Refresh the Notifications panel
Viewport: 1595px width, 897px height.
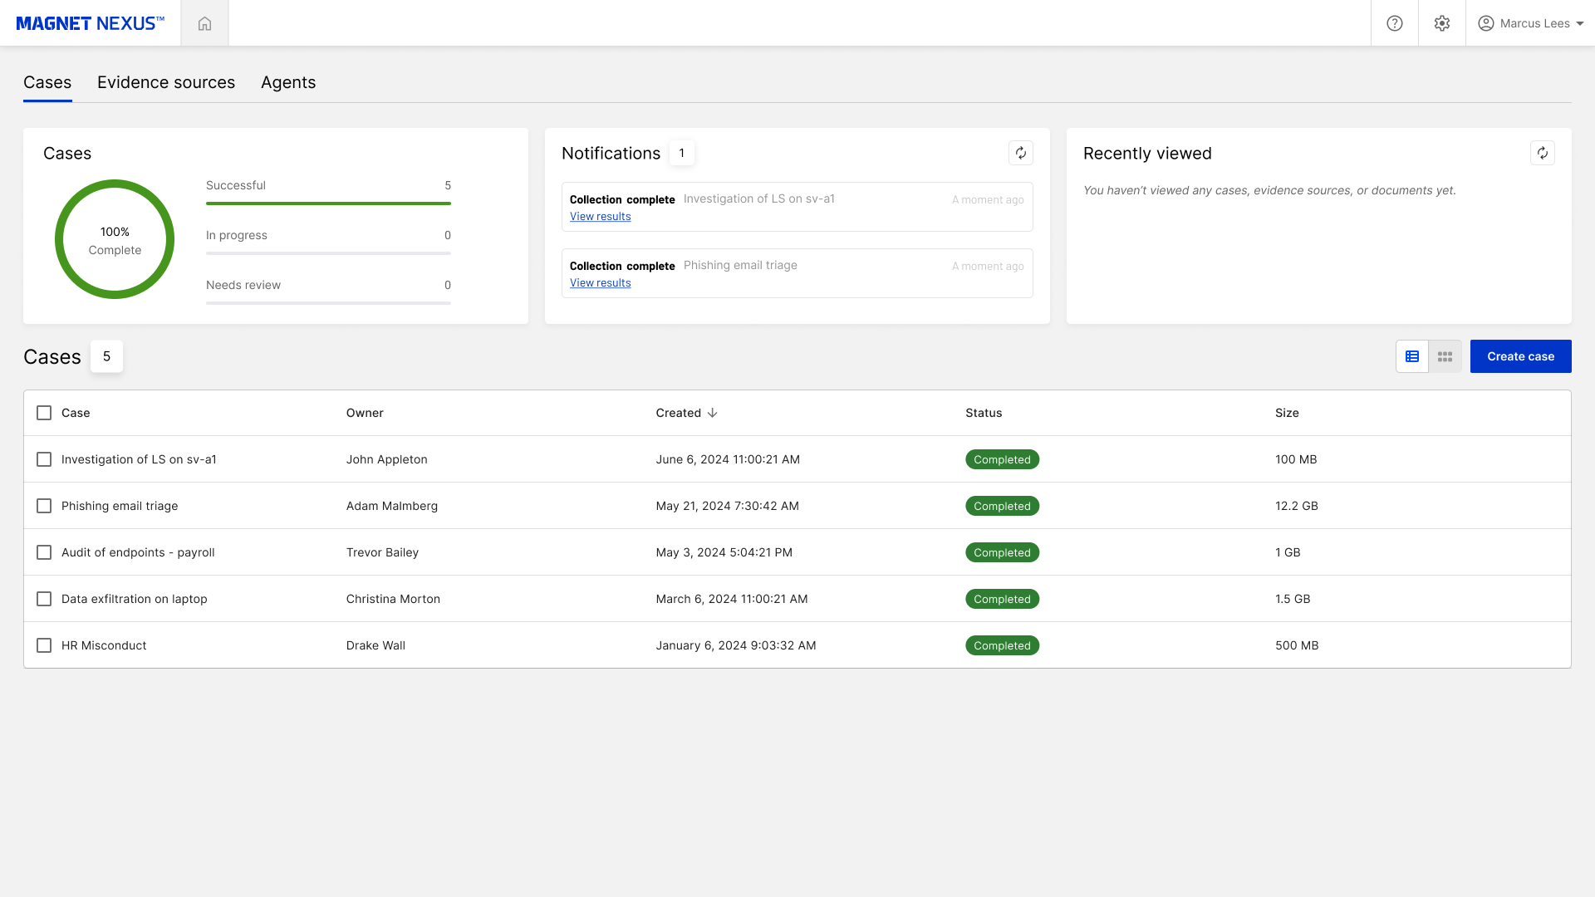(x=1020, y=153)
